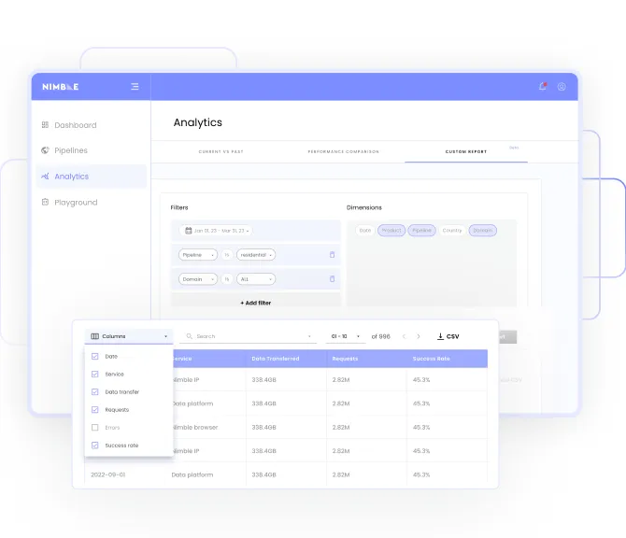Sort by Requests column header
Screen dimensions: 626x538
345,359
